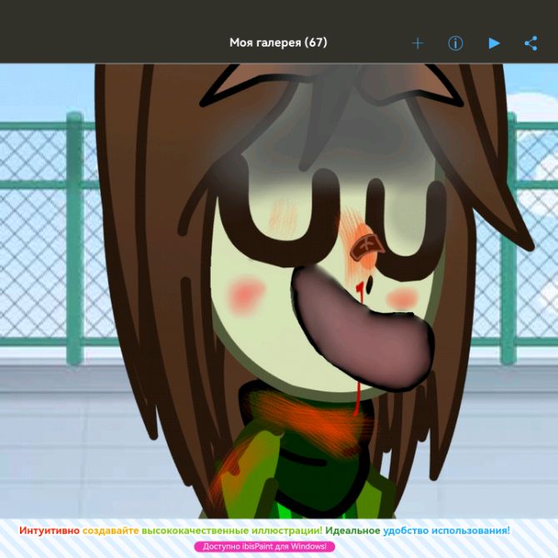
Task: Open the artwork thumbnail preview
Action: (x=279, y=291)
